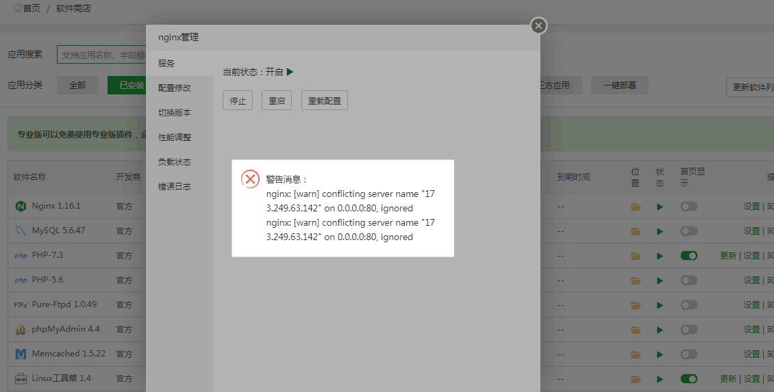The width and height of the screenshot is (774, 392).
Task: Click the PHP-7.3 row status play icon
Action: point(660,257)
